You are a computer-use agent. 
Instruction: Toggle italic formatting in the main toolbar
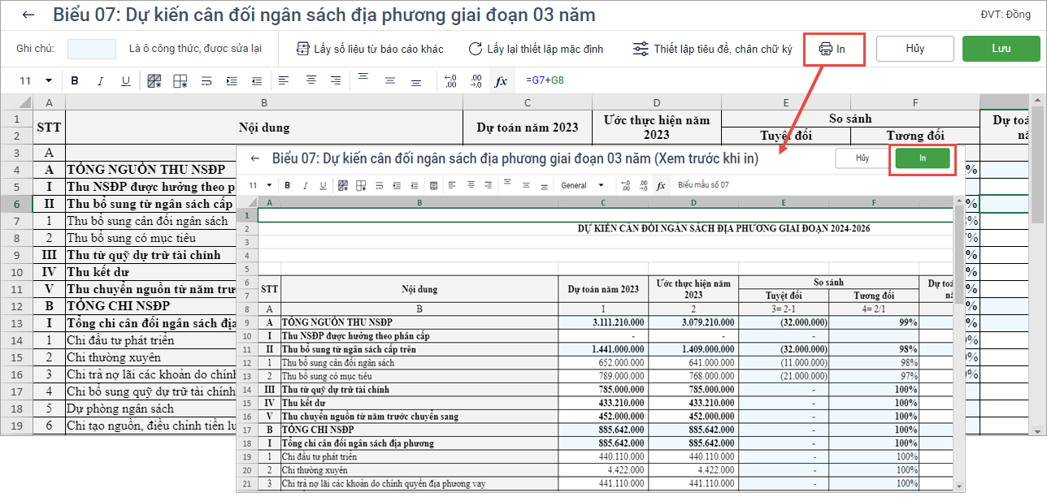tap(101, 81)
